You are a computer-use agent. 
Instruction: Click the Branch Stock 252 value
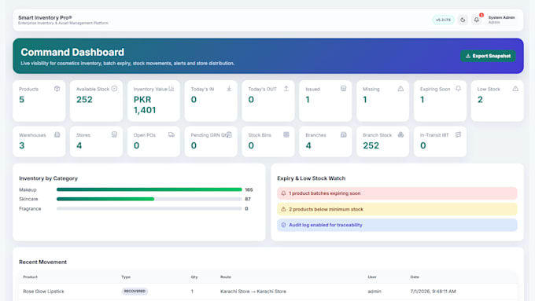coord(371,145)
